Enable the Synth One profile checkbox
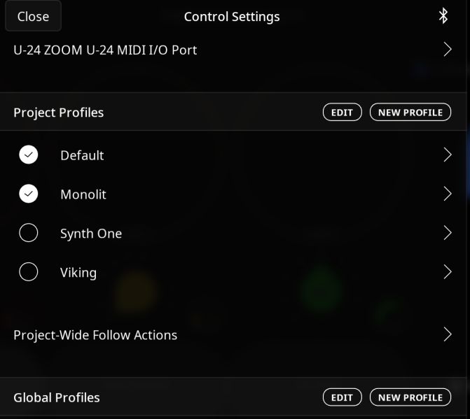The width and height of the screenshot is (470, 419). (29, 233)
